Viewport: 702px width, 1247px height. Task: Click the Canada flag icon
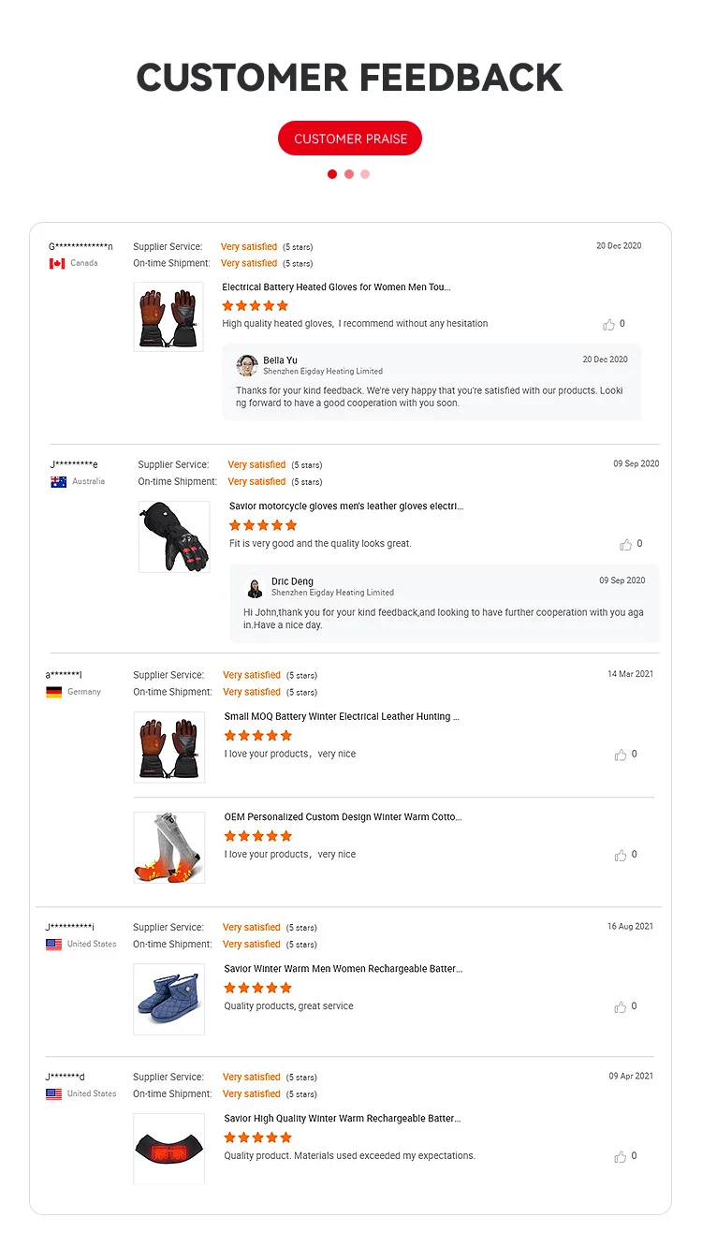pos(57,264)
